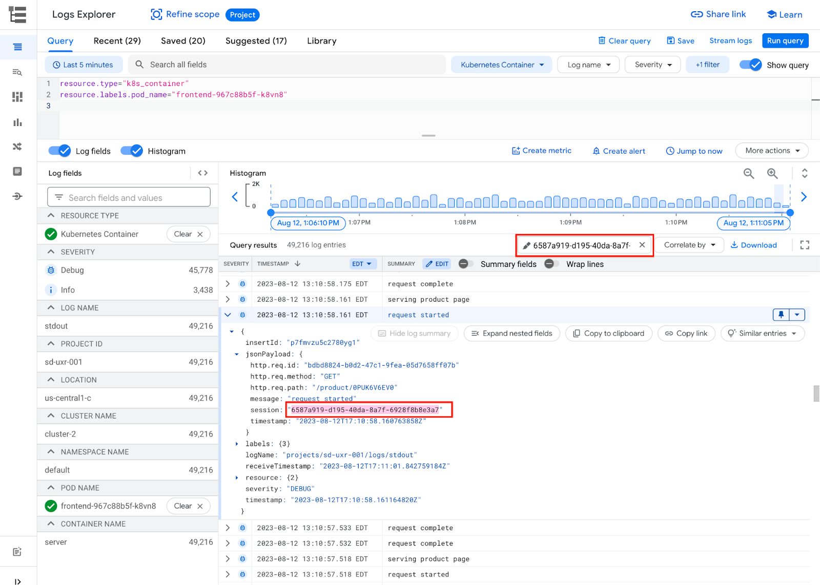
Task: Sort by timestamp arrow
Action: coord(297,264)
